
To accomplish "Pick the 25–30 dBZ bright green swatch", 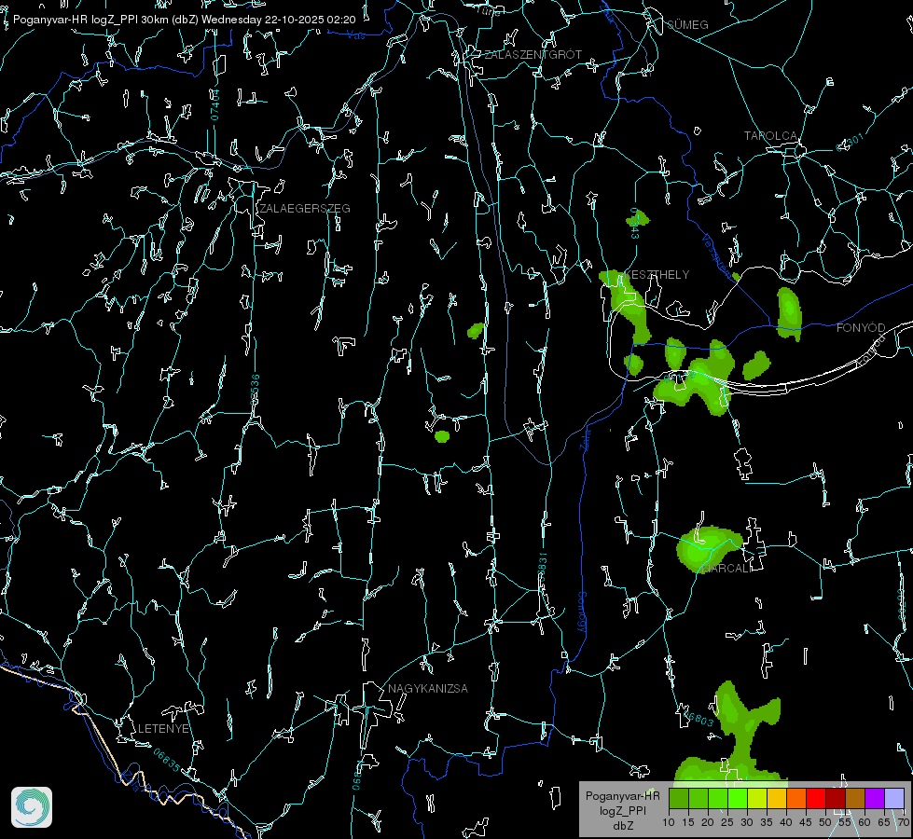I will coord(738,798).
